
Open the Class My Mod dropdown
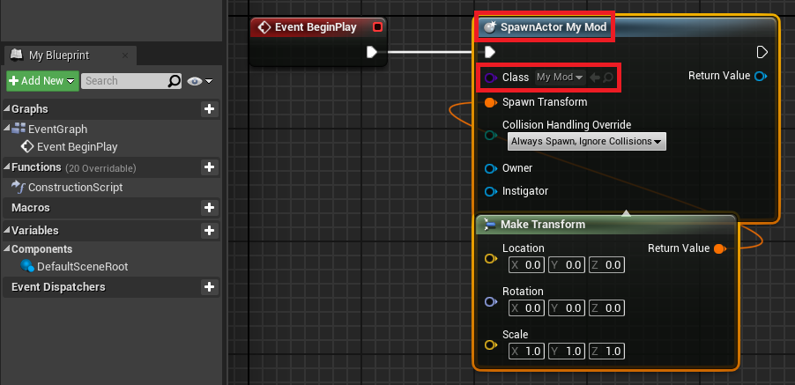(560, 78)
